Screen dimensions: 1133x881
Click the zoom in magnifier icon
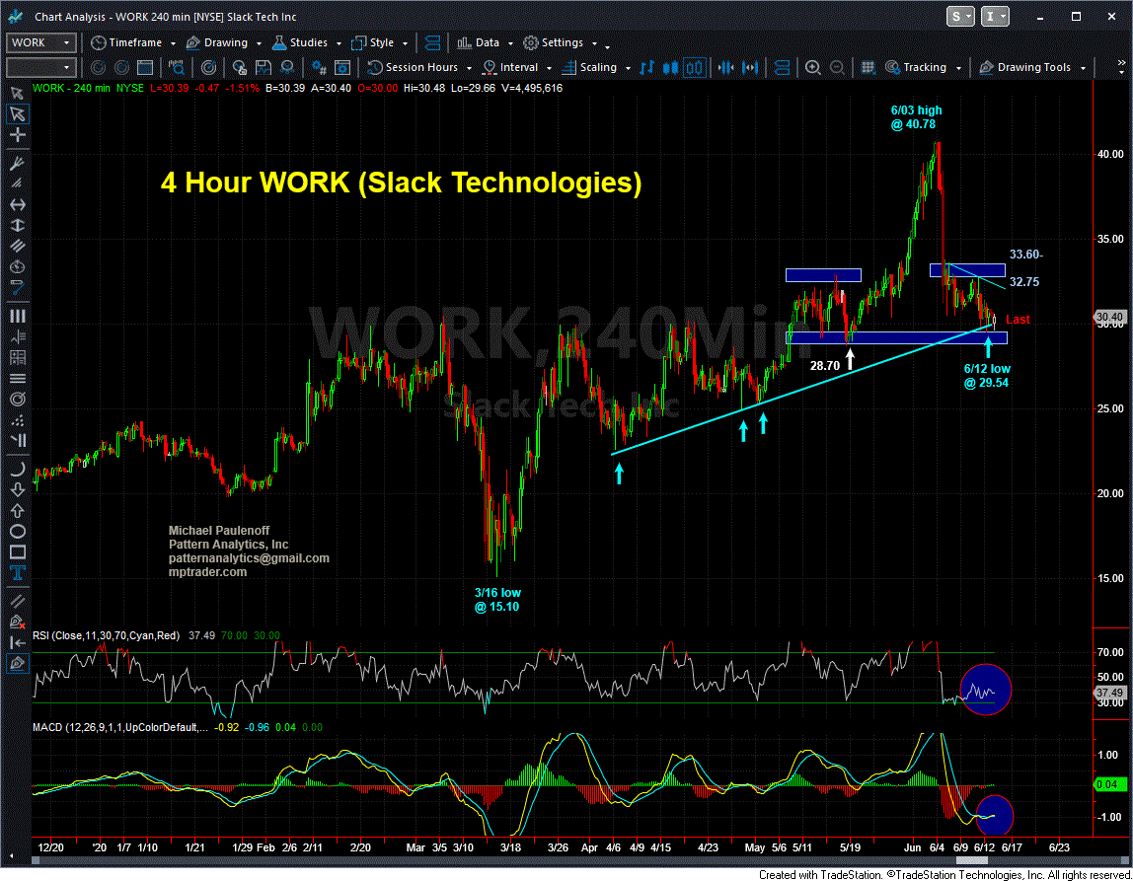click(x=813, y=67)
